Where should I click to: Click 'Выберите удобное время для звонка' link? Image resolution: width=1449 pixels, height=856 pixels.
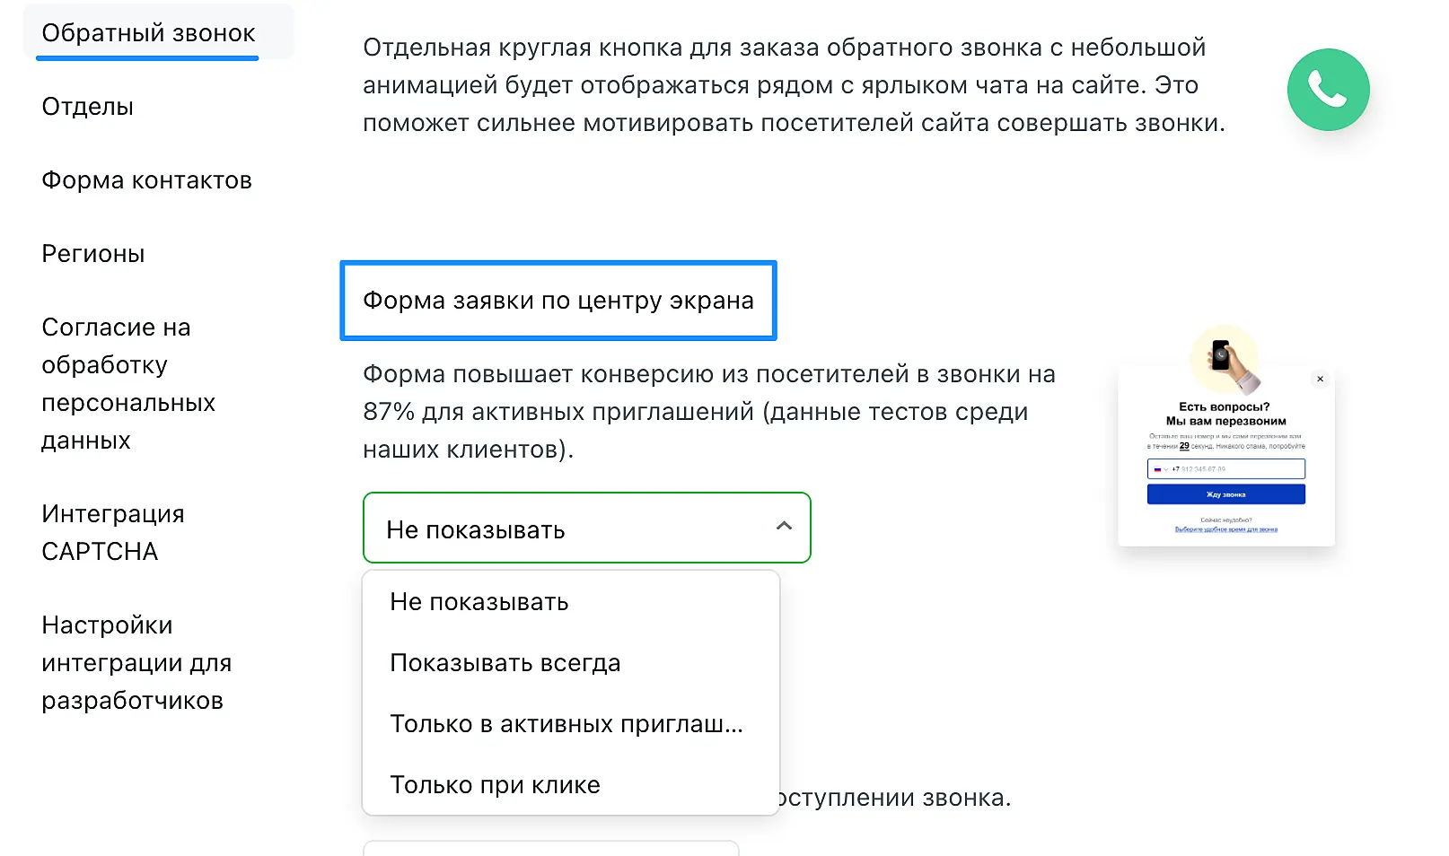click(1225, 529)
